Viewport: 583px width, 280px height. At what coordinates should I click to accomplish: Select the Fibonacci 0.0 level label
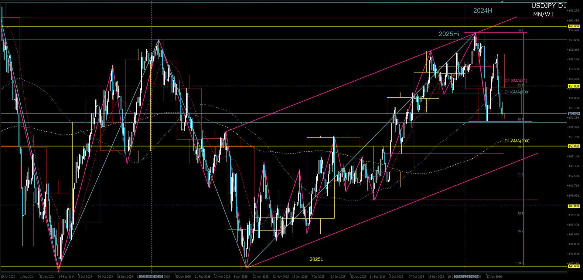521,31
